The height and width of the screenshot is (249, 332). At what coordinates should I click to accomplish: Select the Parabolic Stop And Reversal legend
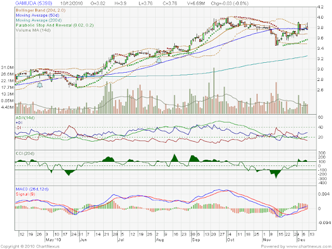click(54, 25)
